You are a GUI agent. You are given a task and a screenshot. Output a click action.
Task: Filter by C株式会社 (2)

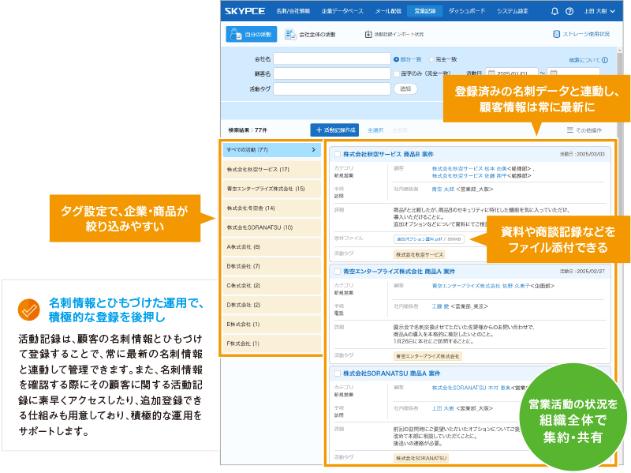[271, 285]
